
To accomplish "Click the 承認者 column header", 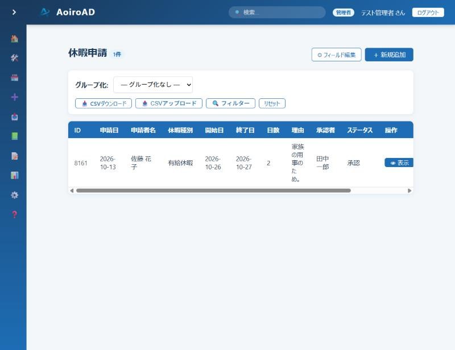I will point(325,130).
